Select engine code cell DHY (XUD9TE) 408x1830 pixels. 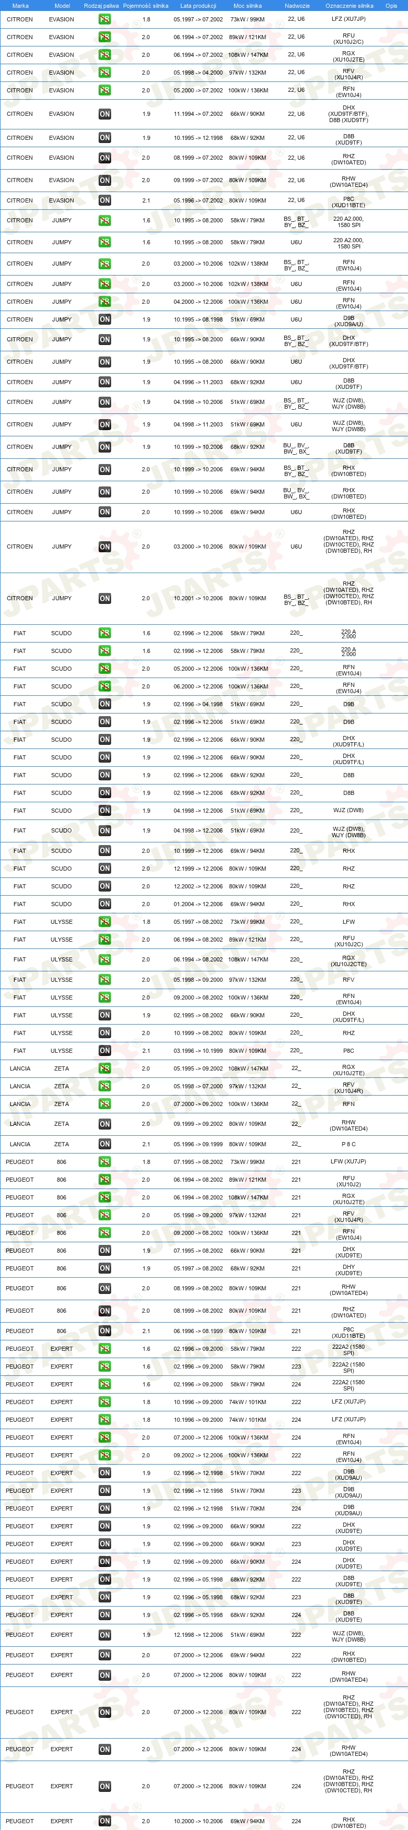coord(349,1269)
